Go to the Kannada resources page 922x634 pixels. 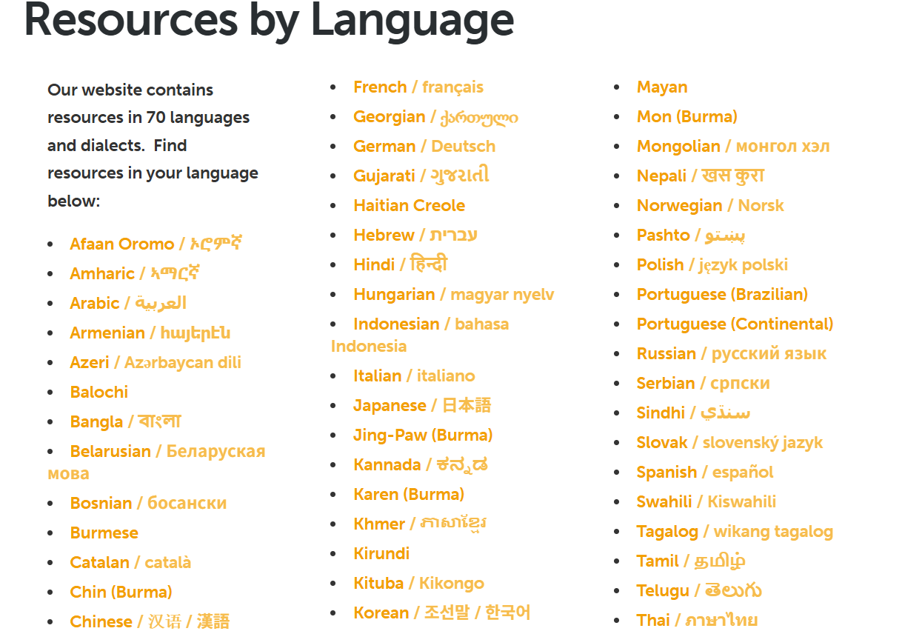tap(421, 464)
